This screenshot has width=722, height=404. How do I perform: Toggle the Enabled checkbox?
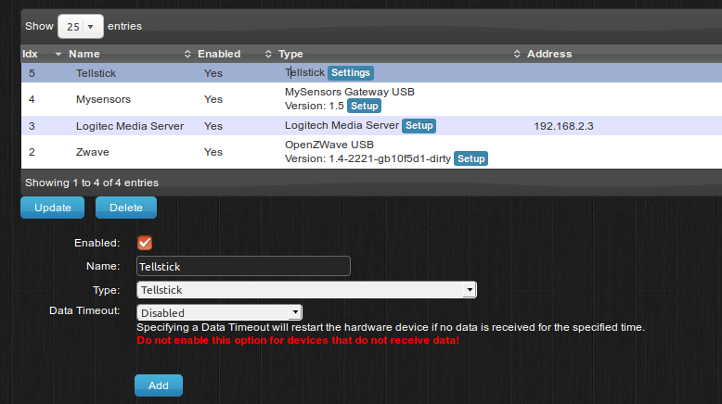tap(145, 243)
